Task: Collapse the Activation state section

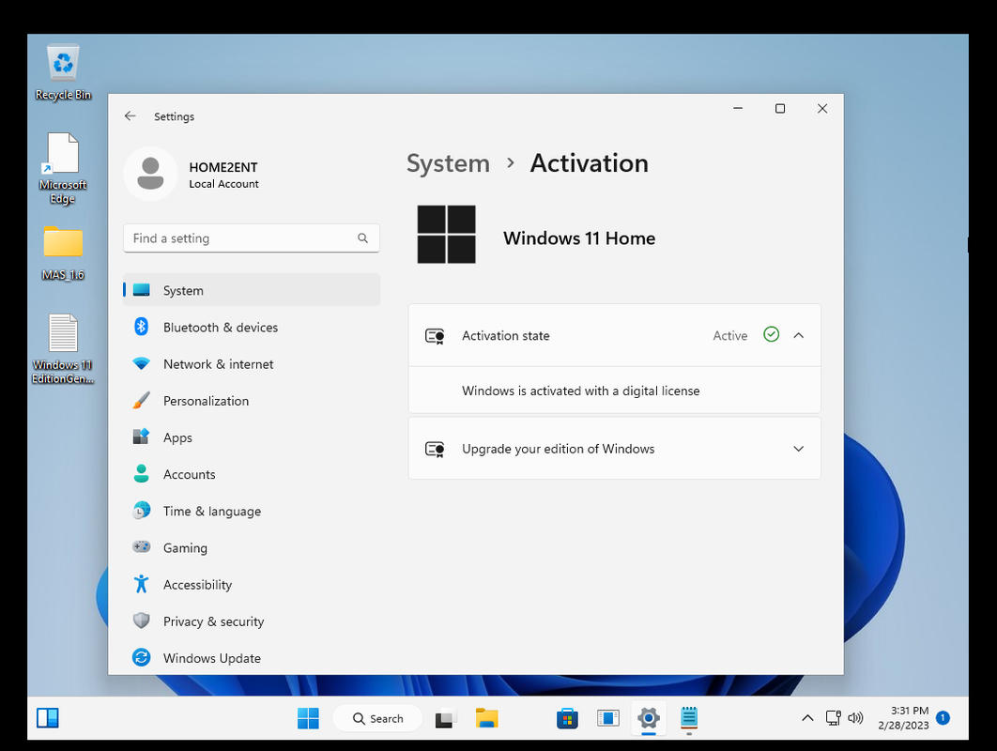Action: (799, 335)
